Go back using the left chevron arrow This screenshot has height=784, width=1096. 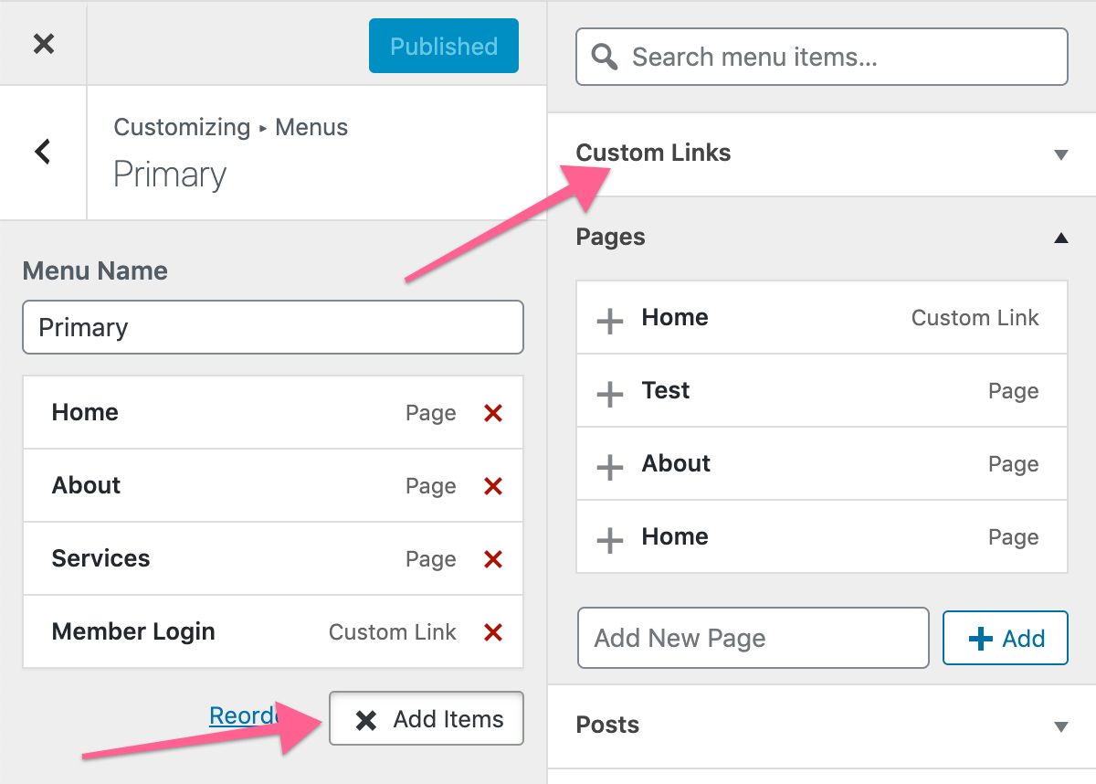click(43, 152)
